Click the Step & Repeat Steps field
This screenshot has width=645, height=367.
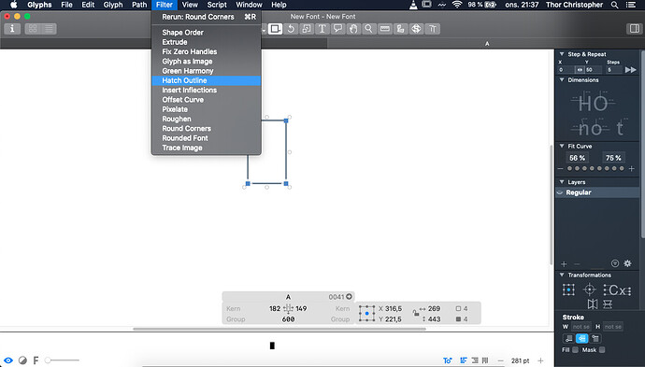(614, 70)
